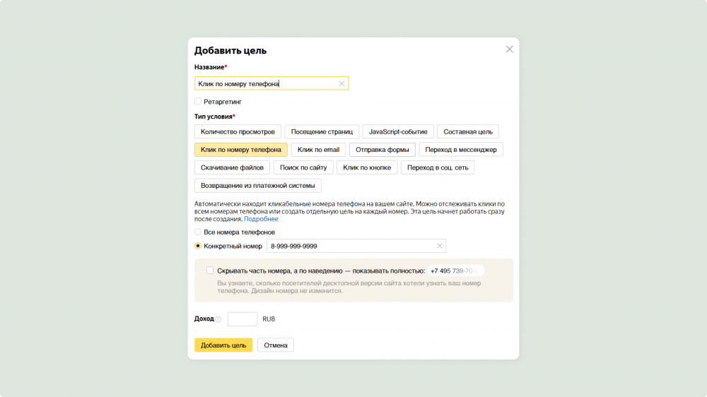Image resolution: width=707 pixels, height=397 pixels.
Task: Open the Подробнее link
Action: click(261, 219)
